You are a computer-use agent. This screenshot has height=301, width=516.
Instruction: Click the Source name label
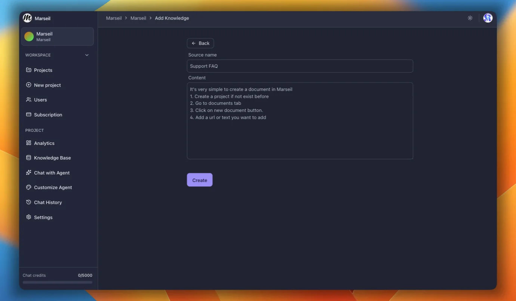(202, 55)
